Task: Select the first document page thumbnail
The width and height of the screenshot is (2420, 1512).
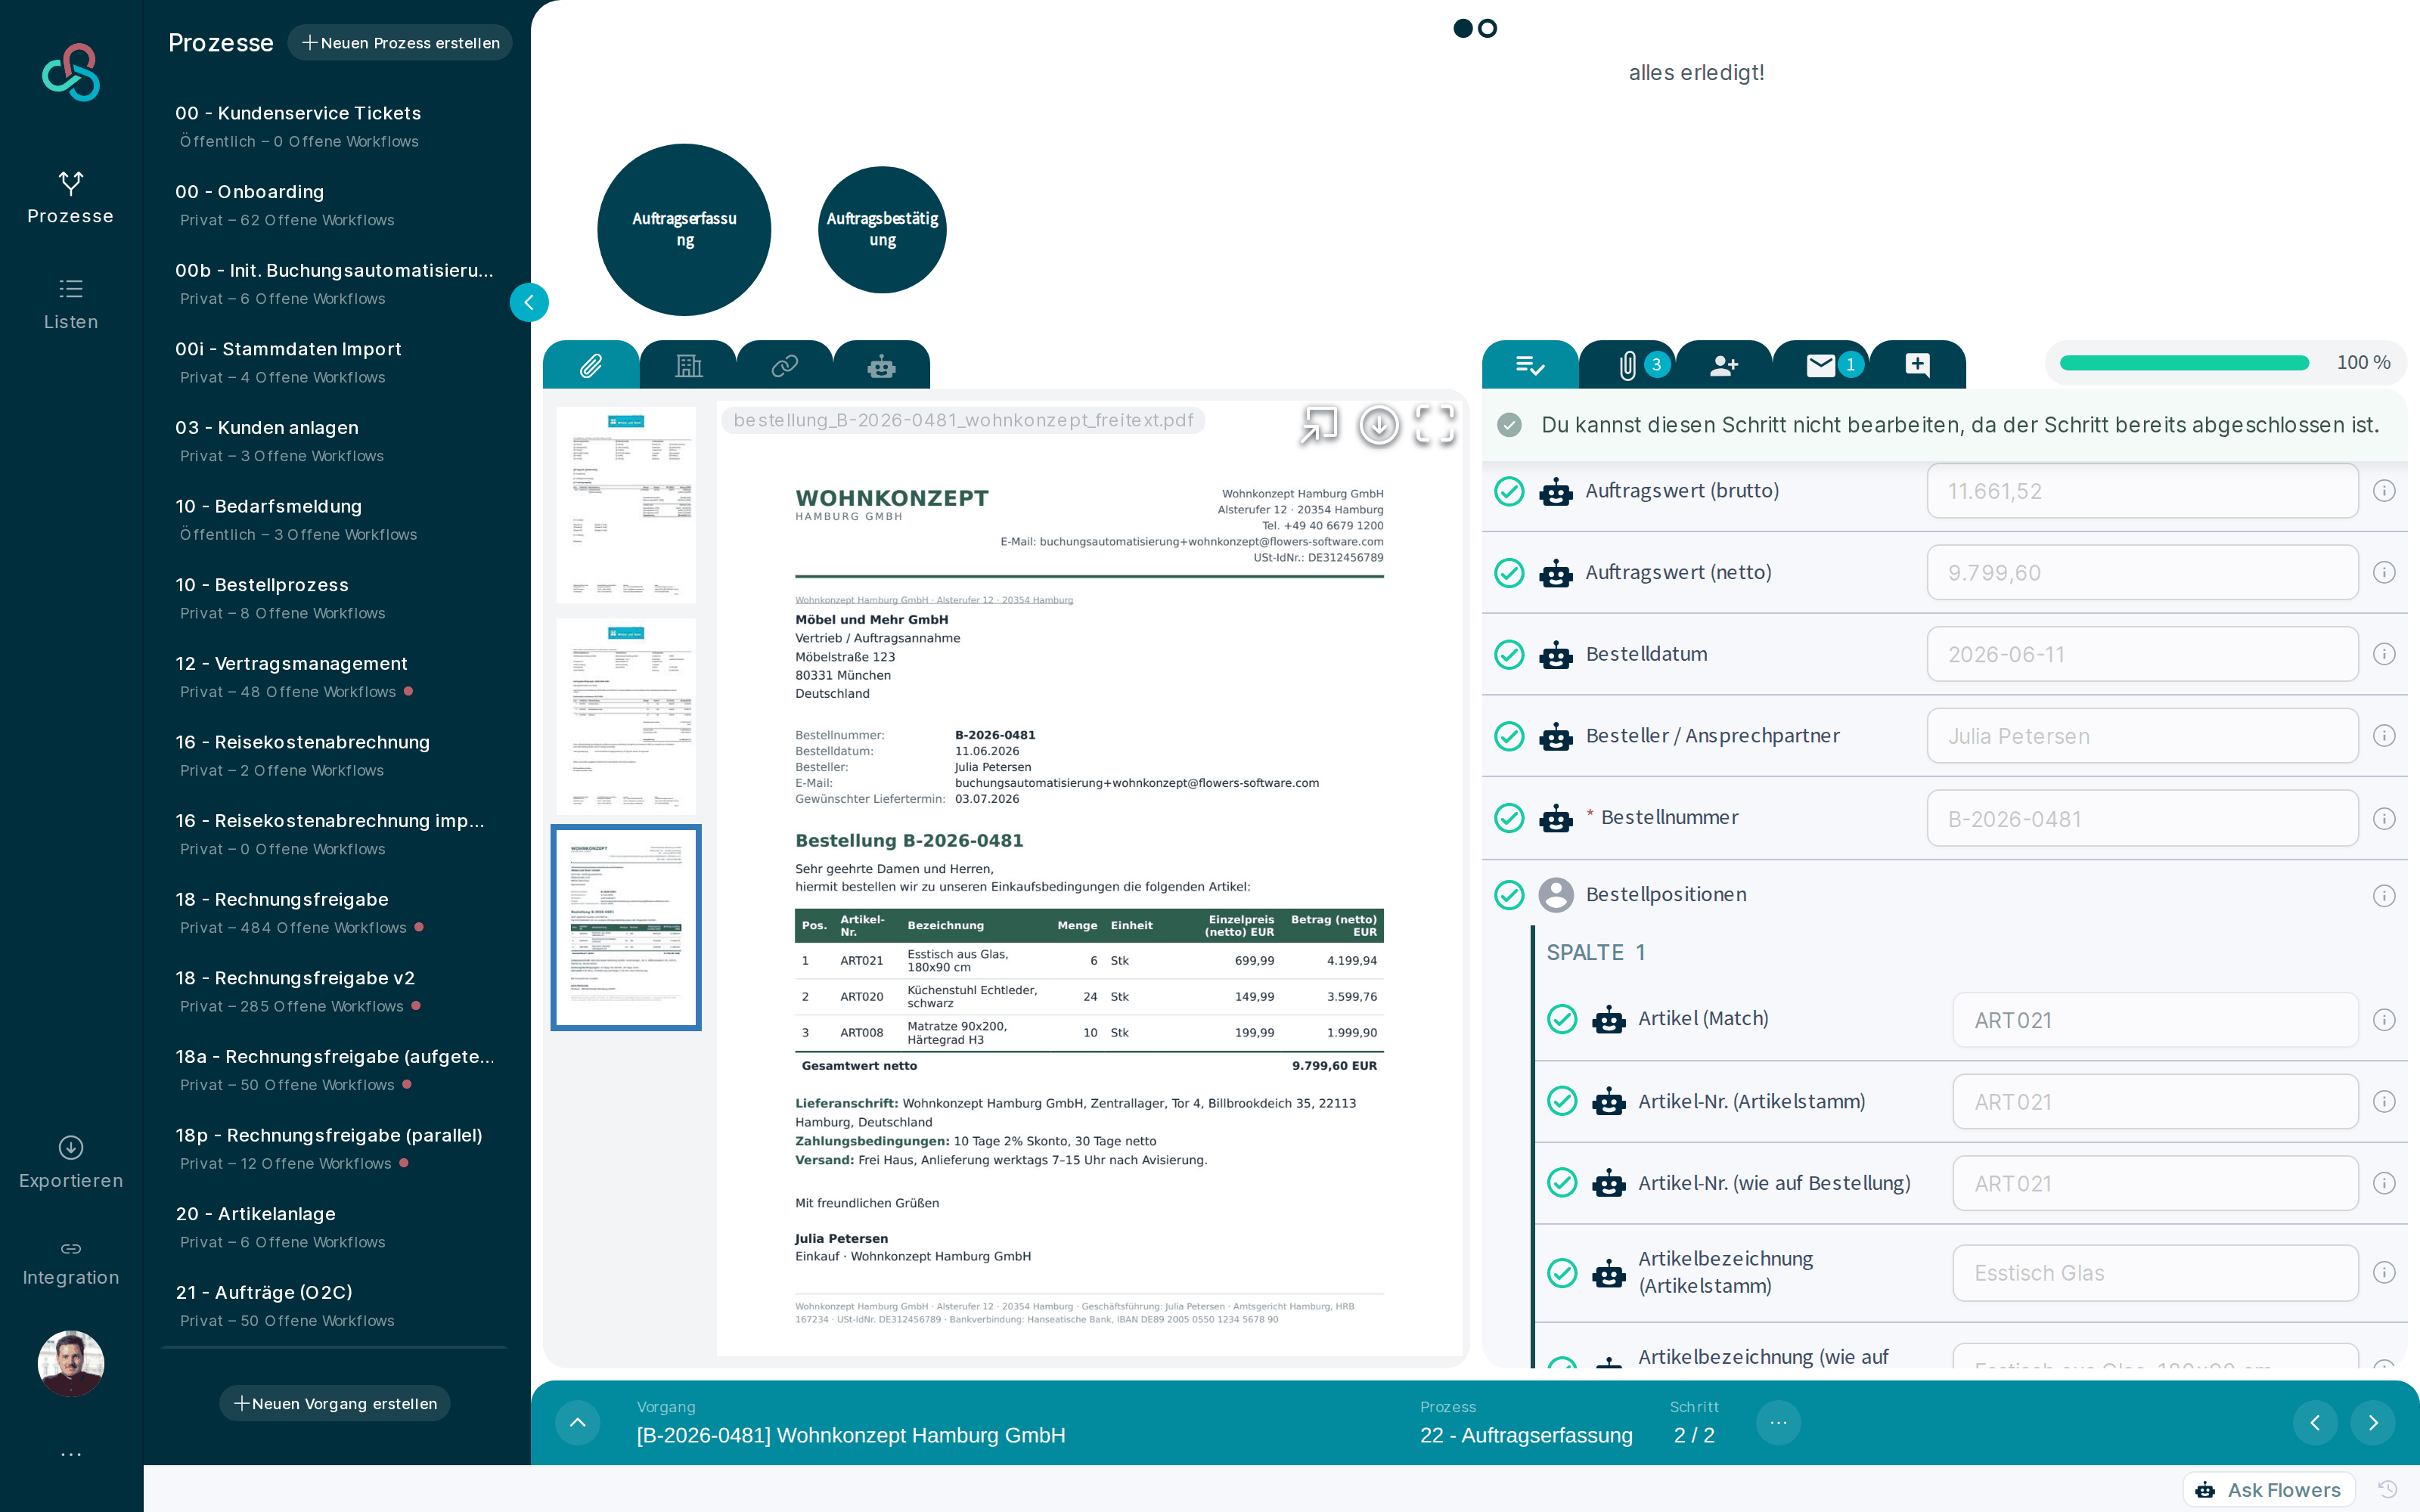Action: pos(626,504)
